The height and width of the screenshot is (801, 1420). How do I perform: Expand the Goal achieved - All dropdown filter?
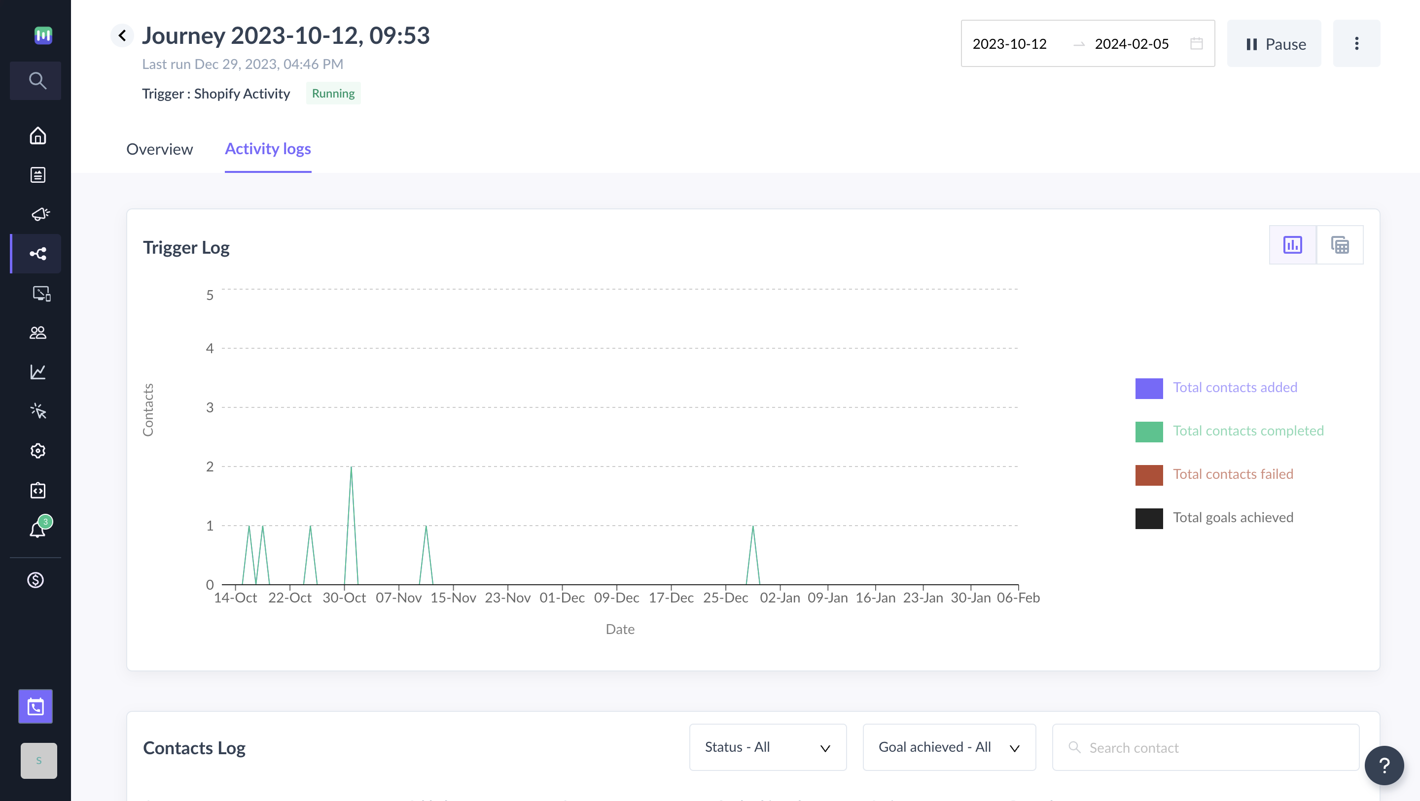948,747
